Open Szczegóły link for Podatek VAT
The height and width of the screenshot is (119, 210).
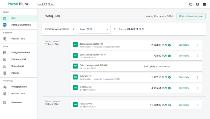coord(184,105)
